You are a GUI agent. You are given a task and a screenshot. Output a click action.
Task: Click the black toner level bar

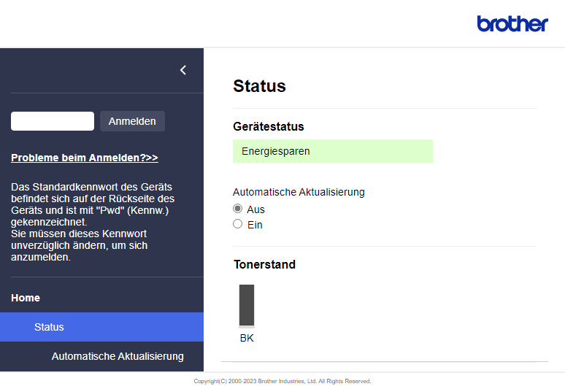point(247,306)
